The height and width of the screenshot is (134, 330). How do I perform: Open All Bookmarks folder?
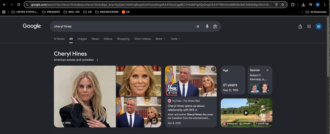click(316, 12)
